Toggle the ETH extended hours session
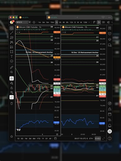 click(91, 138)
